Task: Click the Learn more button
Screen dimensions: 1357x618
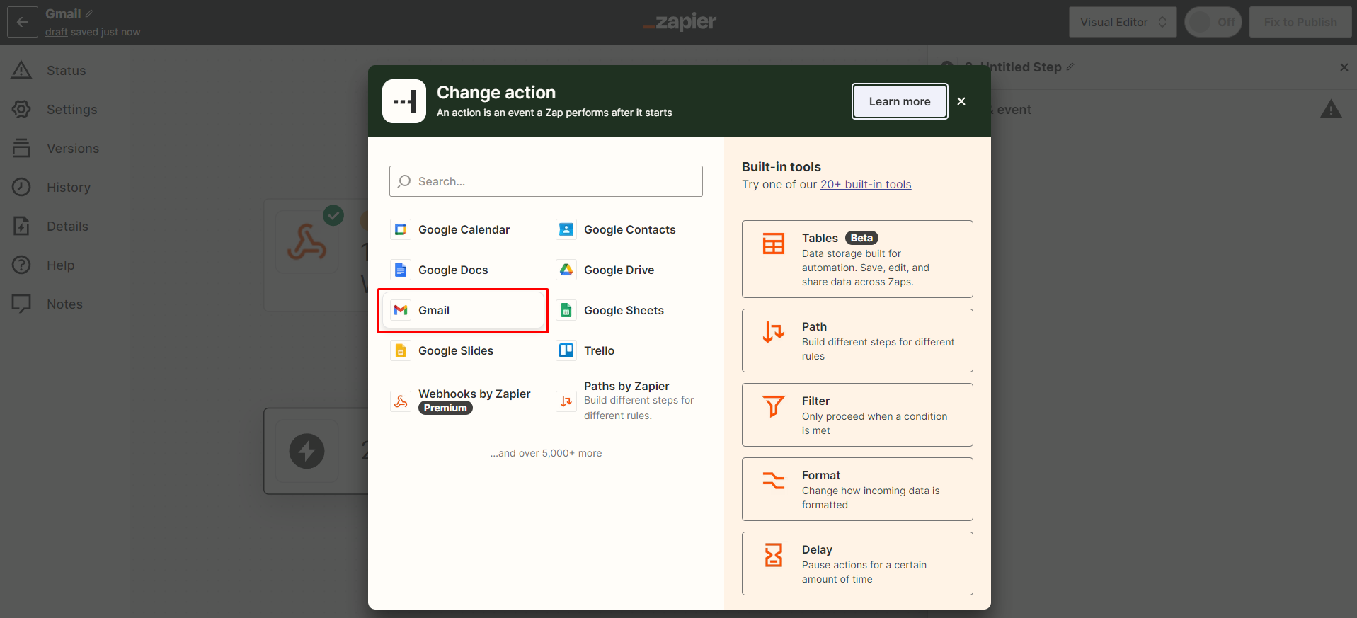Action: [900, 101]
